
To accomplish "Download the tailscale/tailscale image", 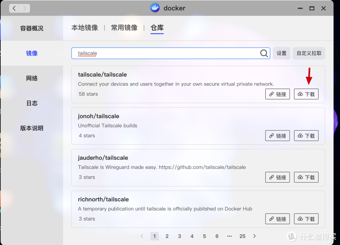I will [x=306, y=94].
